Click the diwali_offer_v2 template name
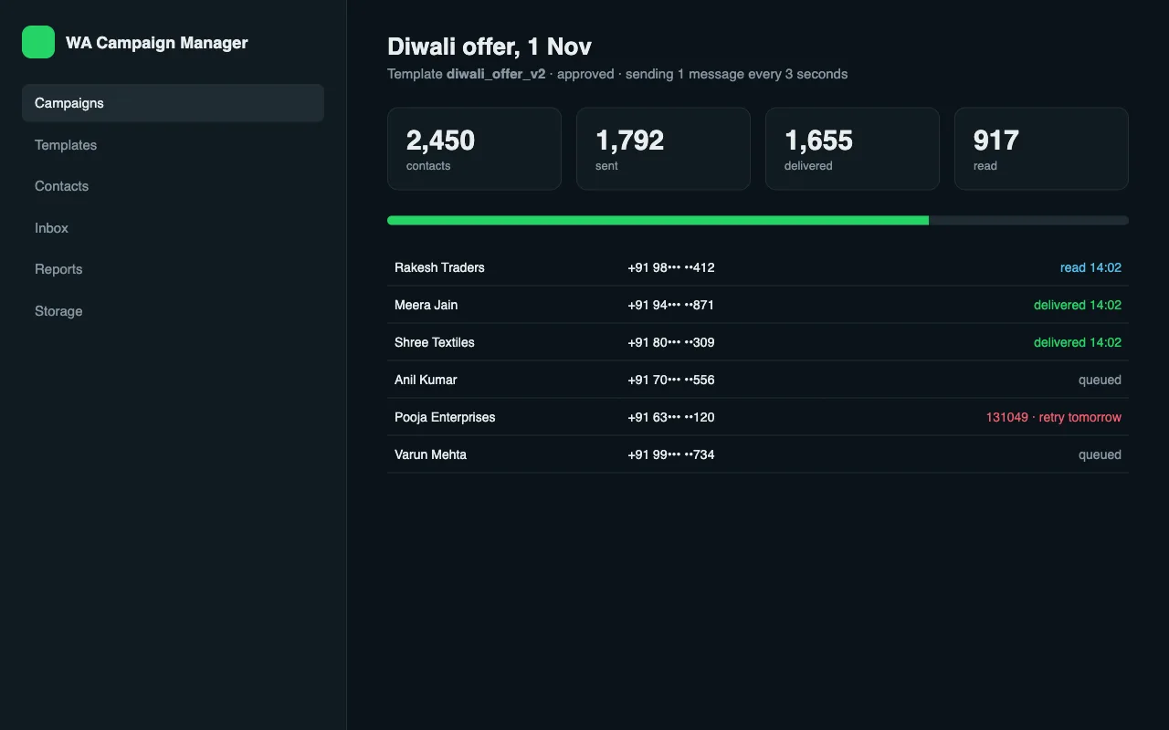 coord(496,74)
